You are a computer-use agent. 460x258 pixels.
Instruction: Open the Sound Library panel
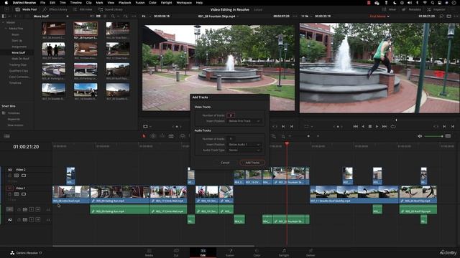pos(110,9)
